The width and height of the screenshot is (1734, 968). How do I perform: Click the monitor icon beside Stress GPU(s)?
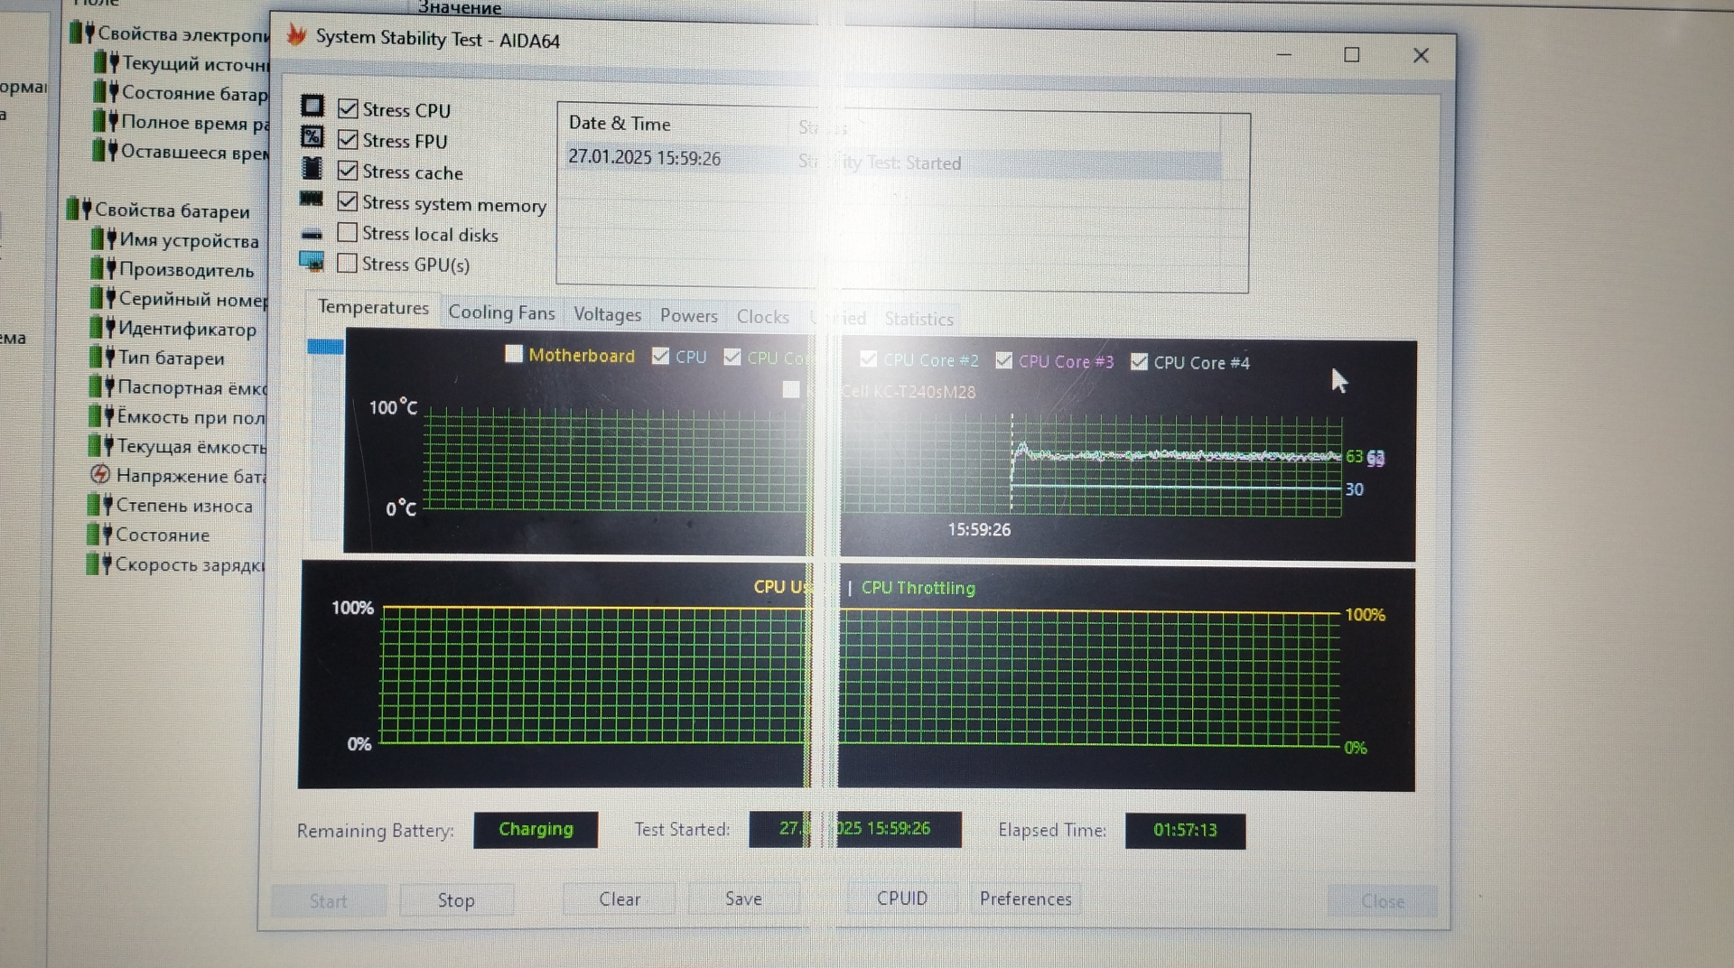312,262
